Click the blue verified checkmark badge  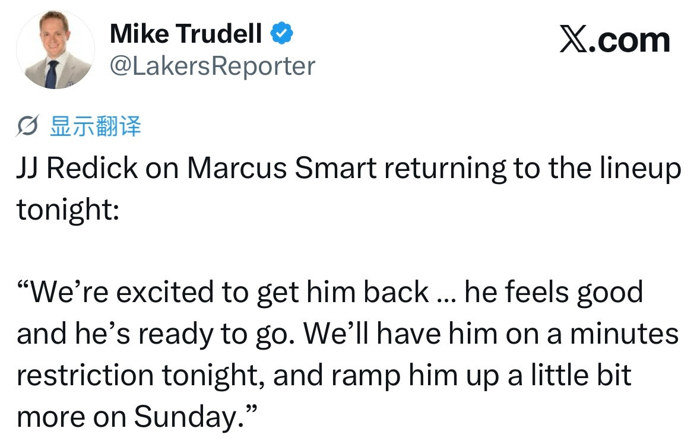click(281, 34)
